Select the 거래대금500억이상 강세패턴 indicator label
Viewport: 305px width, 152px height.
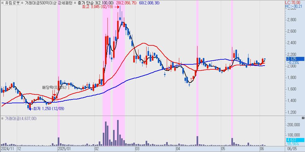[x=48, y=3]
